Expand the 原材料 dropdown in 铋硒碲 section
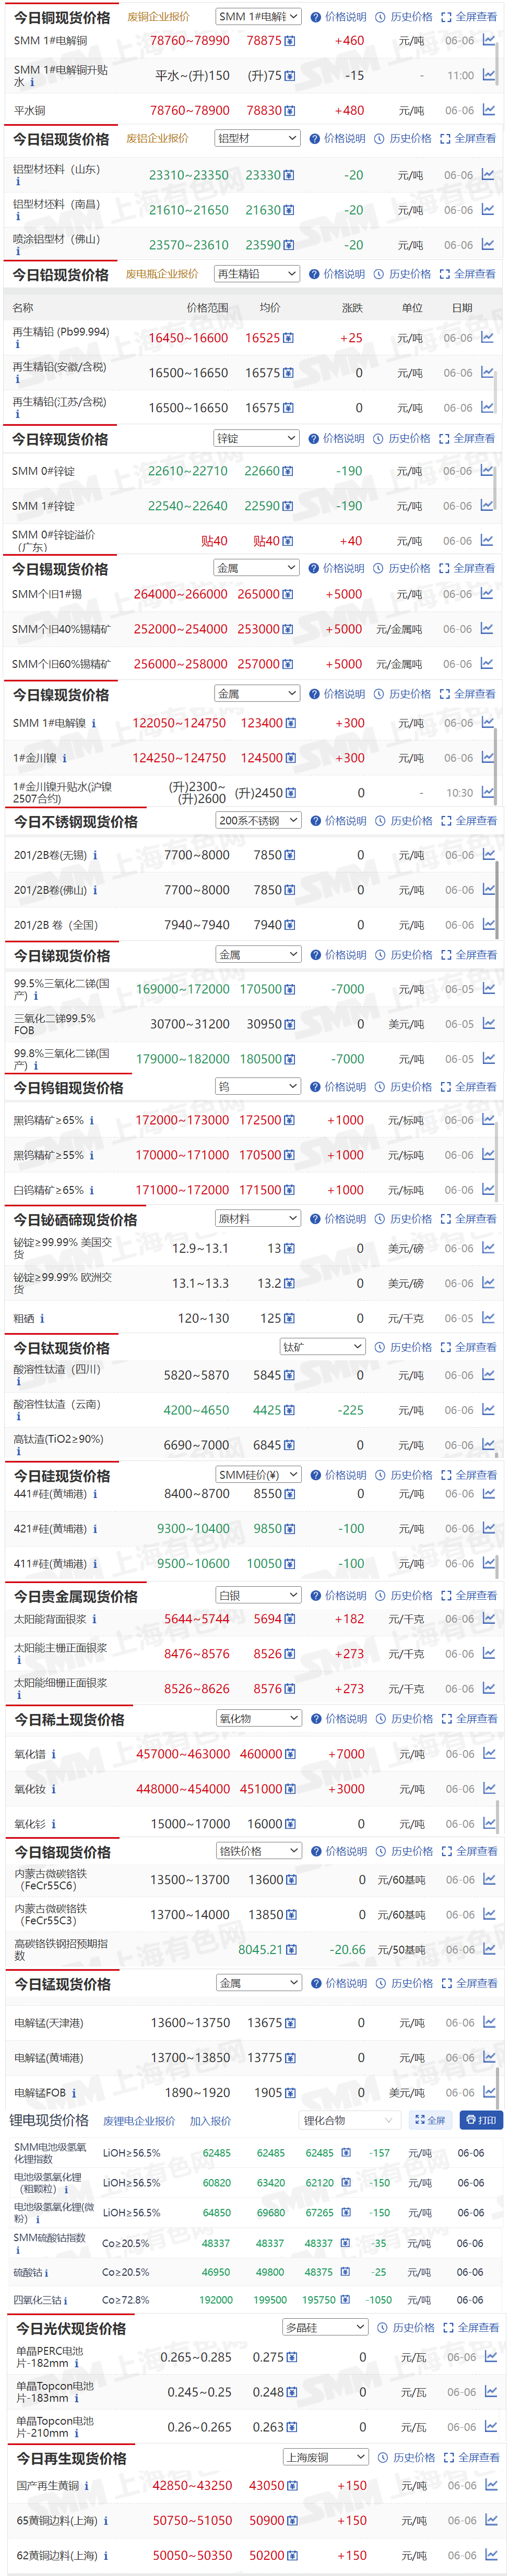This screenshot has width=509, height=2576. 258,1218
